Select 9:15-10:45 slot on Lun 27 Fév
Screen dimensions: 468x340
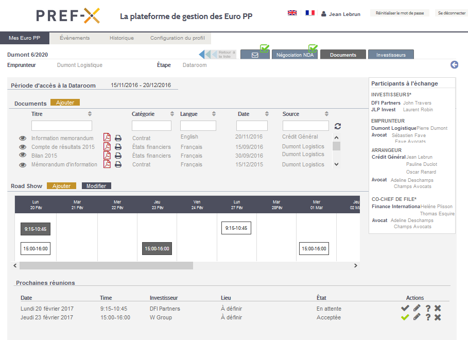(236, 228)
